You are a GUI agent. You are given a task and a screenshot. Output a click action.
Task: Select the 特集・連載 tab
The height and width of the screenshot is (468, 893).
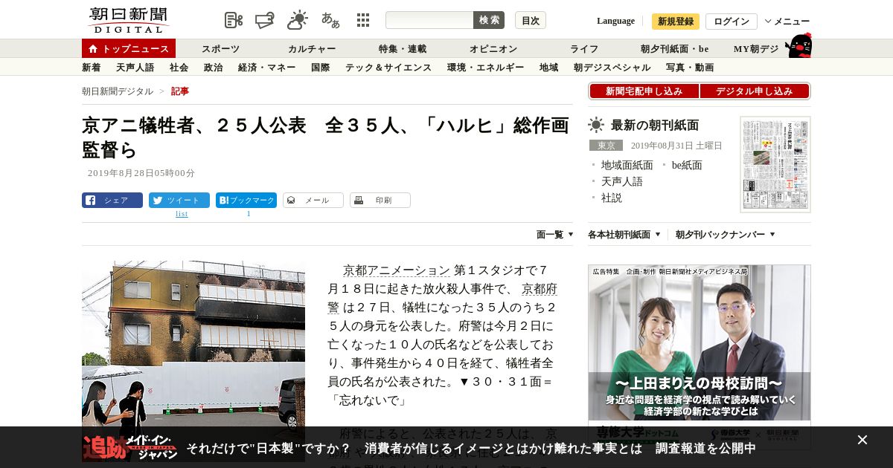click(x=403, y=49)
